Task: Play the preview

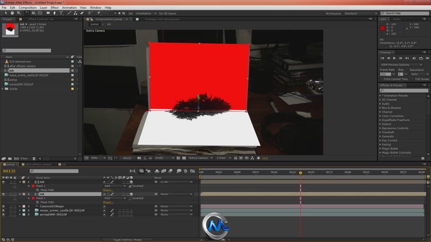Action: (x=394, y=58)
